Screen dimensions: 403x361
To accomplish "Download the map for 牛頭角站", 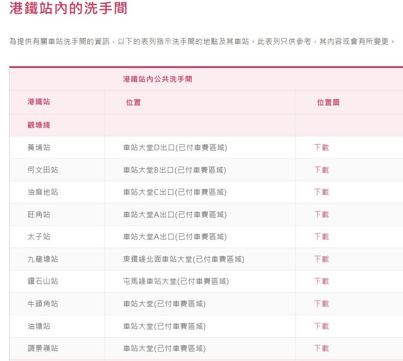I will coord(321,304).
